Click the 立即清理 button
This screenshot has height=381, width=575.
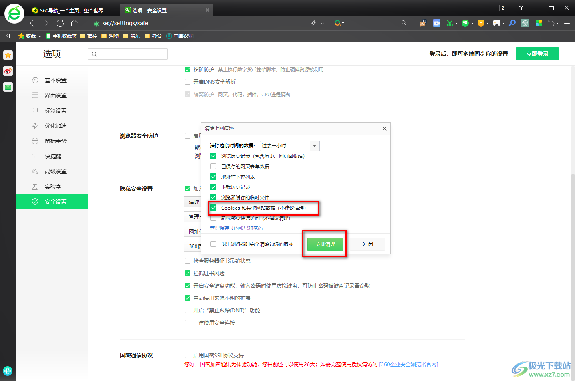click(325, 244)
